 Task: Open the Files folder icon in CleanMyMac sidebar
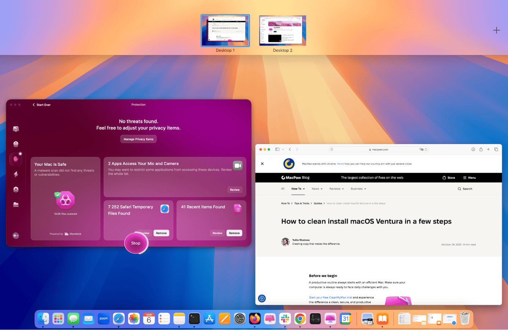click(x=16, y=205)
